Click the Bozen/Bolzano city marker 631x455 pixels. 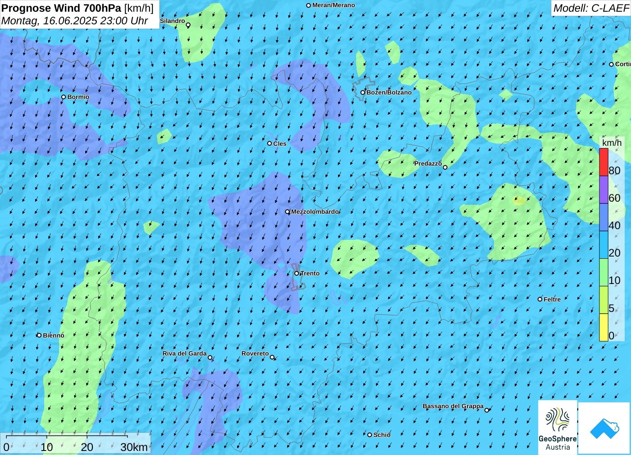click(x=362, y=92)
